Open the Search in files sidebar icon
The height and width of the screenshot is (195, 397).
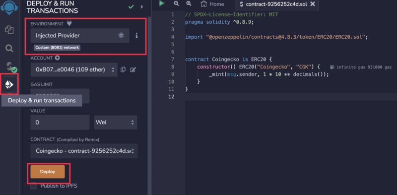(x=9, y=48)
